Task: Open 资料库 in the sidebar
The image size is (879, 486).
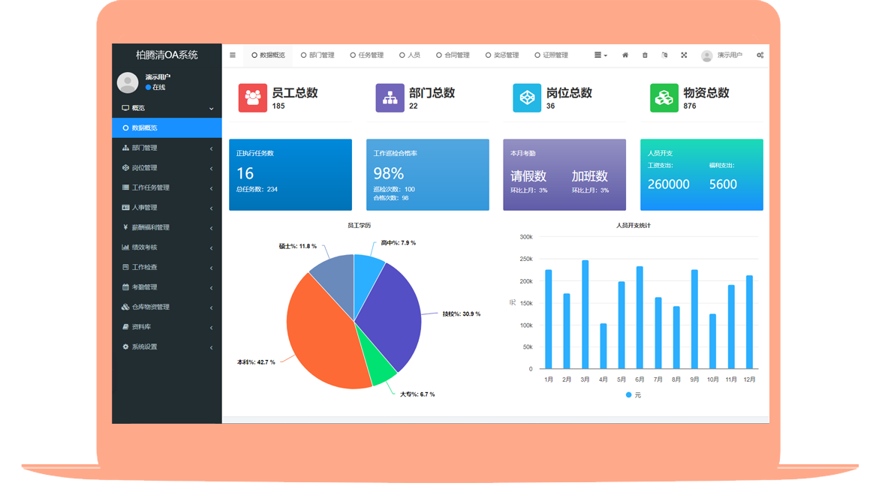Action: (167, 326)
